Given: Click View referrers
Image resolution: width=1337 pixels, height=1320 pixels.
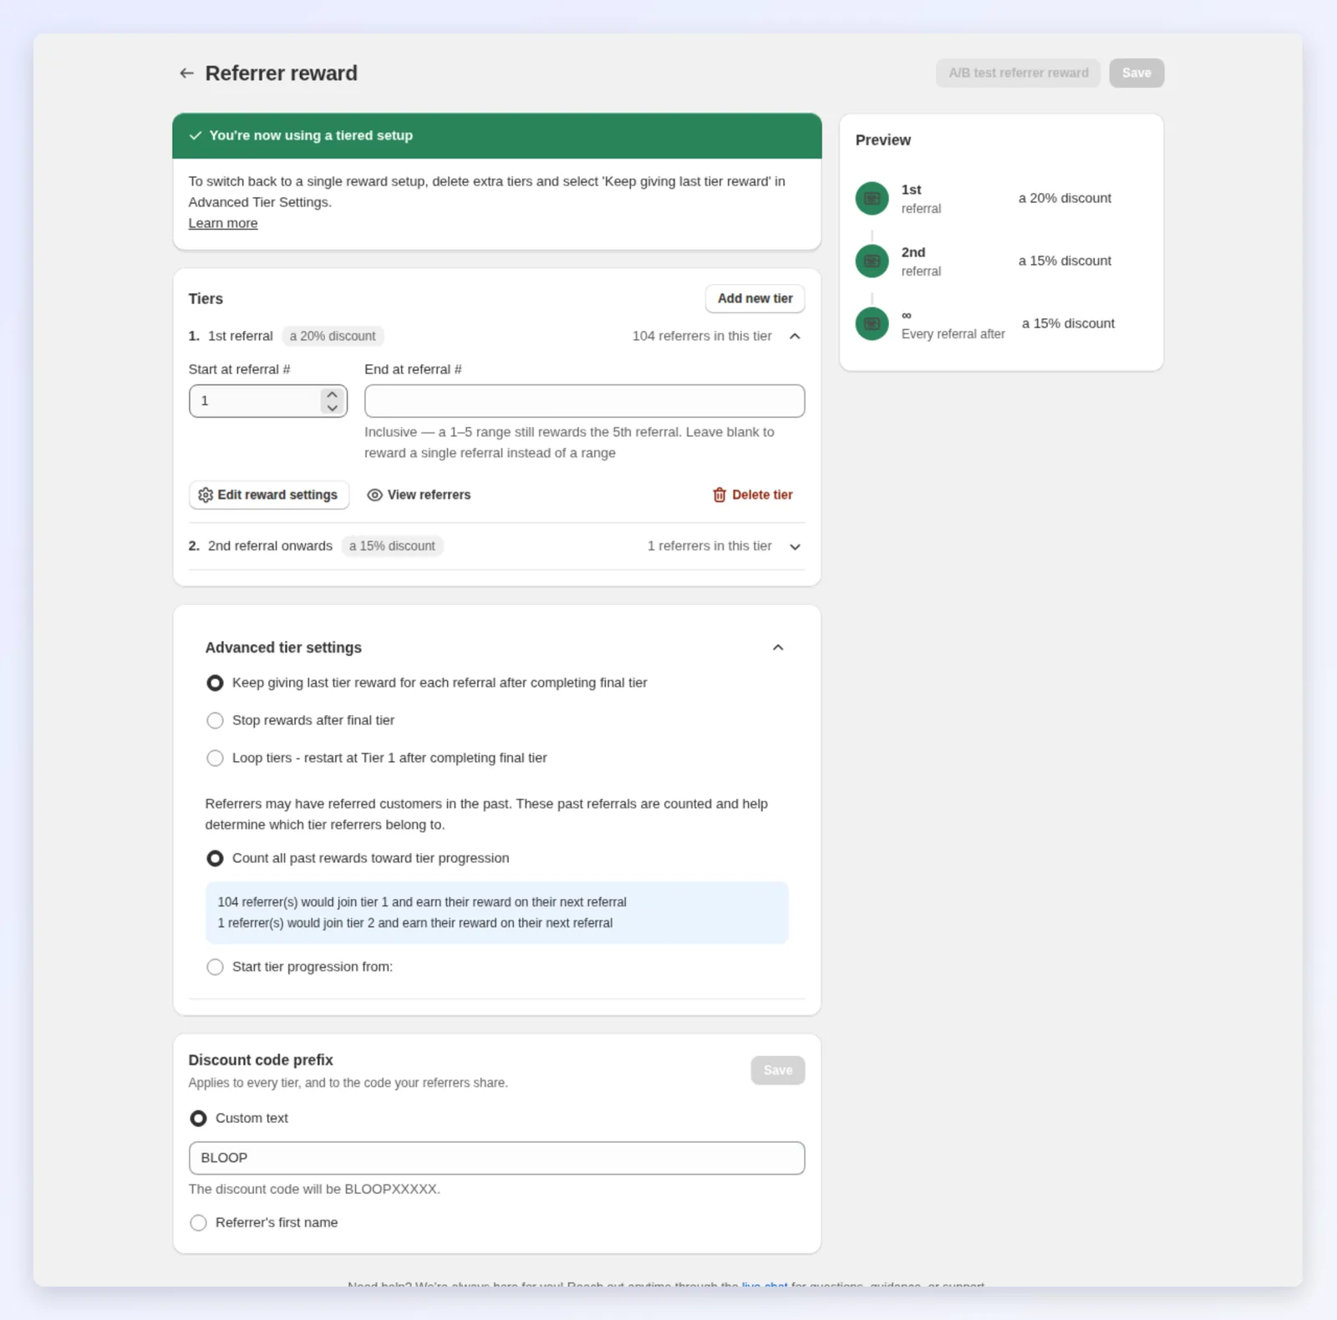Looking at the screenshot, I should click(419, 495).
